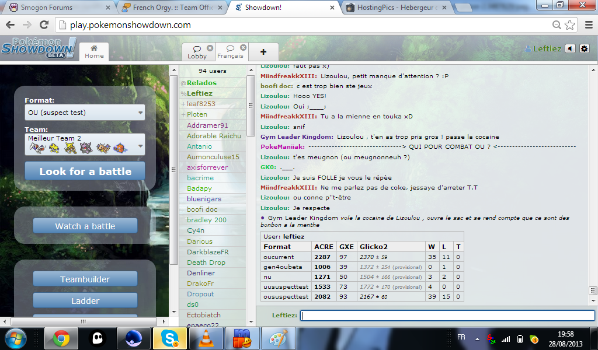This screenshot has width=598, height=350.
Task: Select user Addramer91 in user list
Action: (x=207, y=125)
